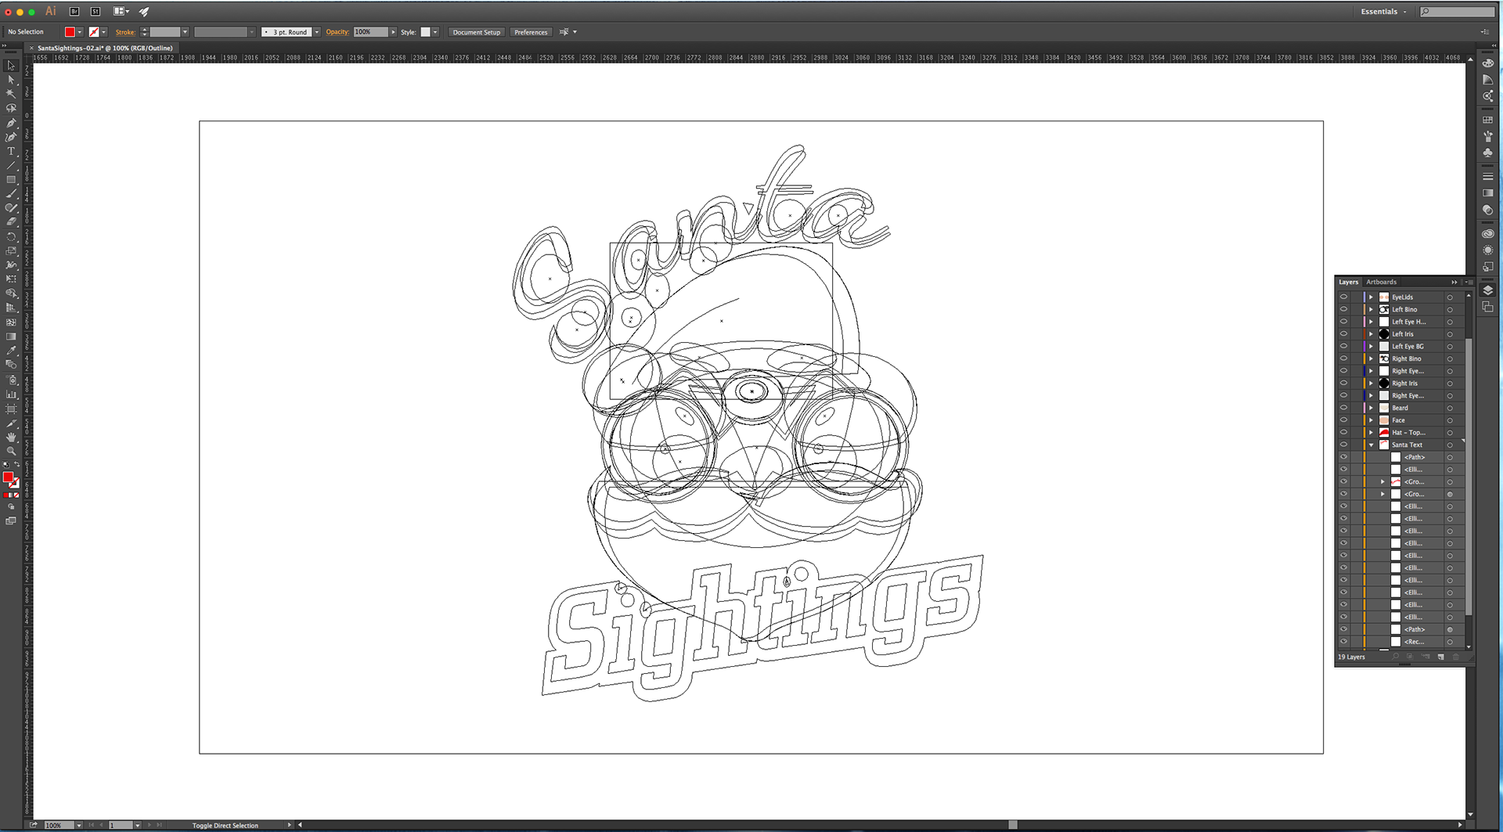This screenshot has width=1503, height=832.
Task: Open the 3 pt. Round brush dropdown
Action: click(x=316, y=32)
